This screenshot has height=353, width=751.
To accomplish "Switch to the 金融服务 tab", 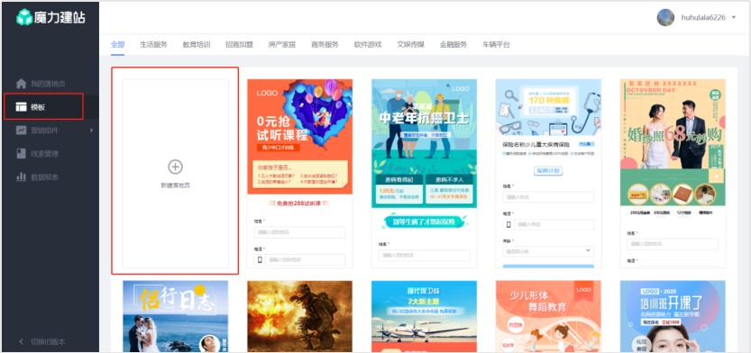I will (453, 44).
